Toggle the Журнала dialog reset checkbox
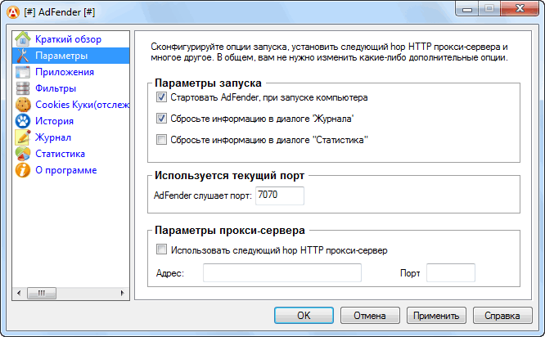The width and height of the screenshot is (545, 337). pyautogui.click(x=161, y=119)
